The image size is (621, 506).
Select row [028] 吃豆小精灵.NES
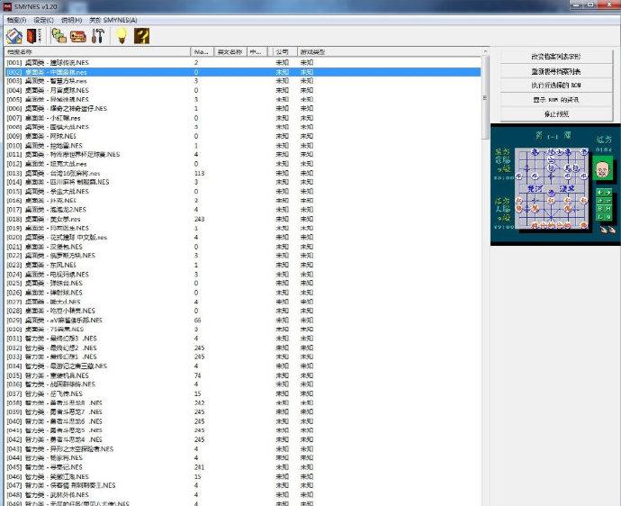[243, 311]
